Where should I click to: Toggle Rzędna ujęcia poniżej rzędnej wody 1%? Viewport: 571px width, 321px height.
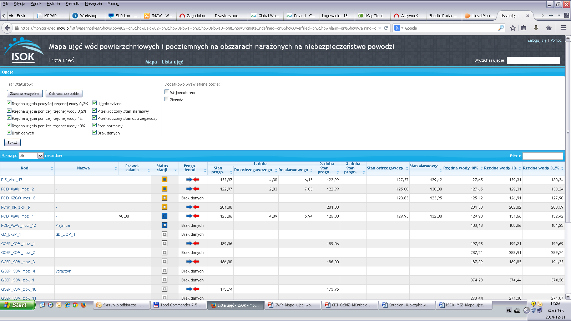tap(9, 117)
